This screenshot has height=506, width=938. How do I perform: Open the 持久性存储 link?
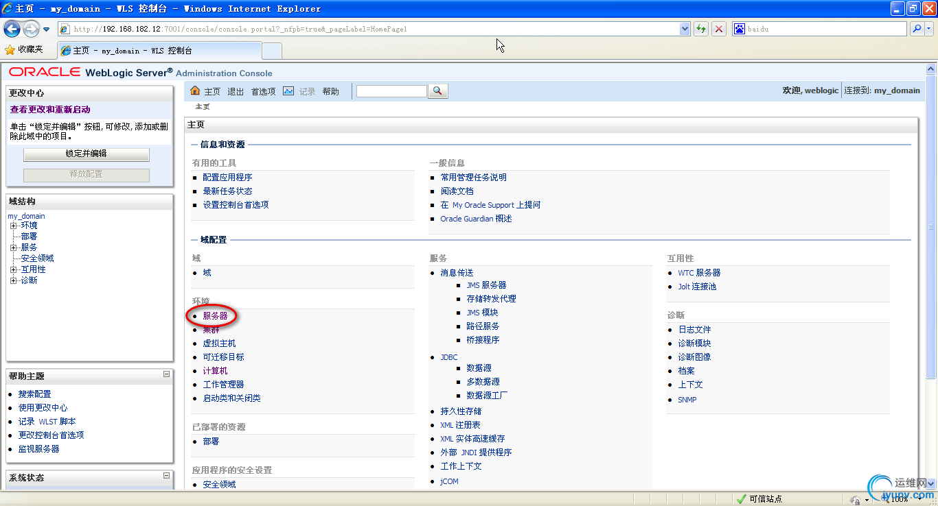click(461, 411)
